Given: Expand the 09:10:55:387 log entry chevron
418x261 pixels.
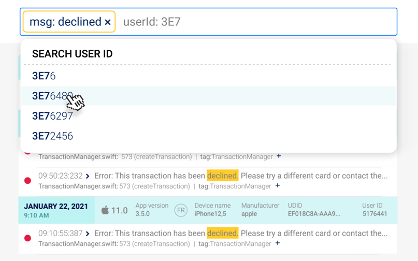Looking at the screenshot, I should point(88,234).
